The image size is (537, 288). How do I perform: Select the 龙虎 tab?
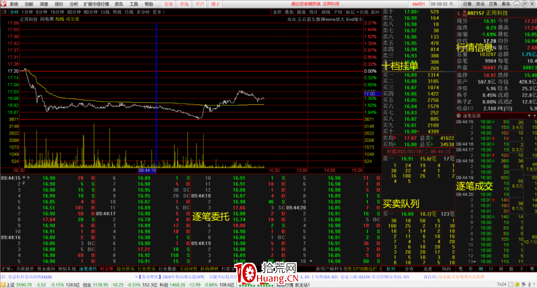coord(428,269)
